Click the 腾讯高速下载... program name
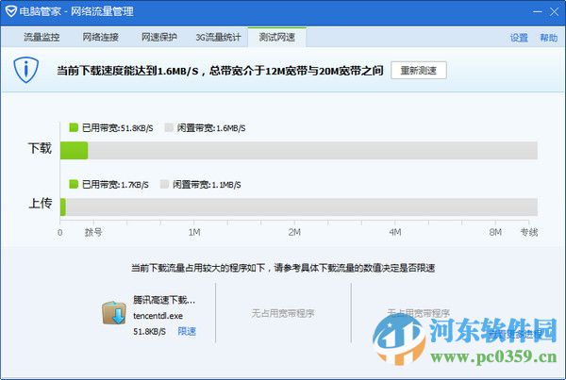The image size is (566, 380). tap(164, 300)
